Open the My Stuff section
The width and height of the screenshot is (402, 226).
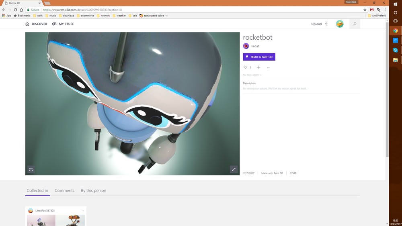[x=63, y=24]
